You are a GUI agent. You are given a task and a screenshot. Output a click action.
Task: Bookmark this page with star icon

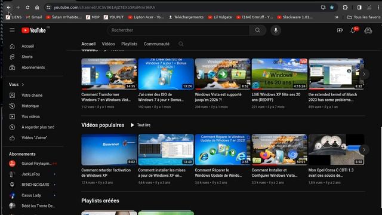[332, 8]
